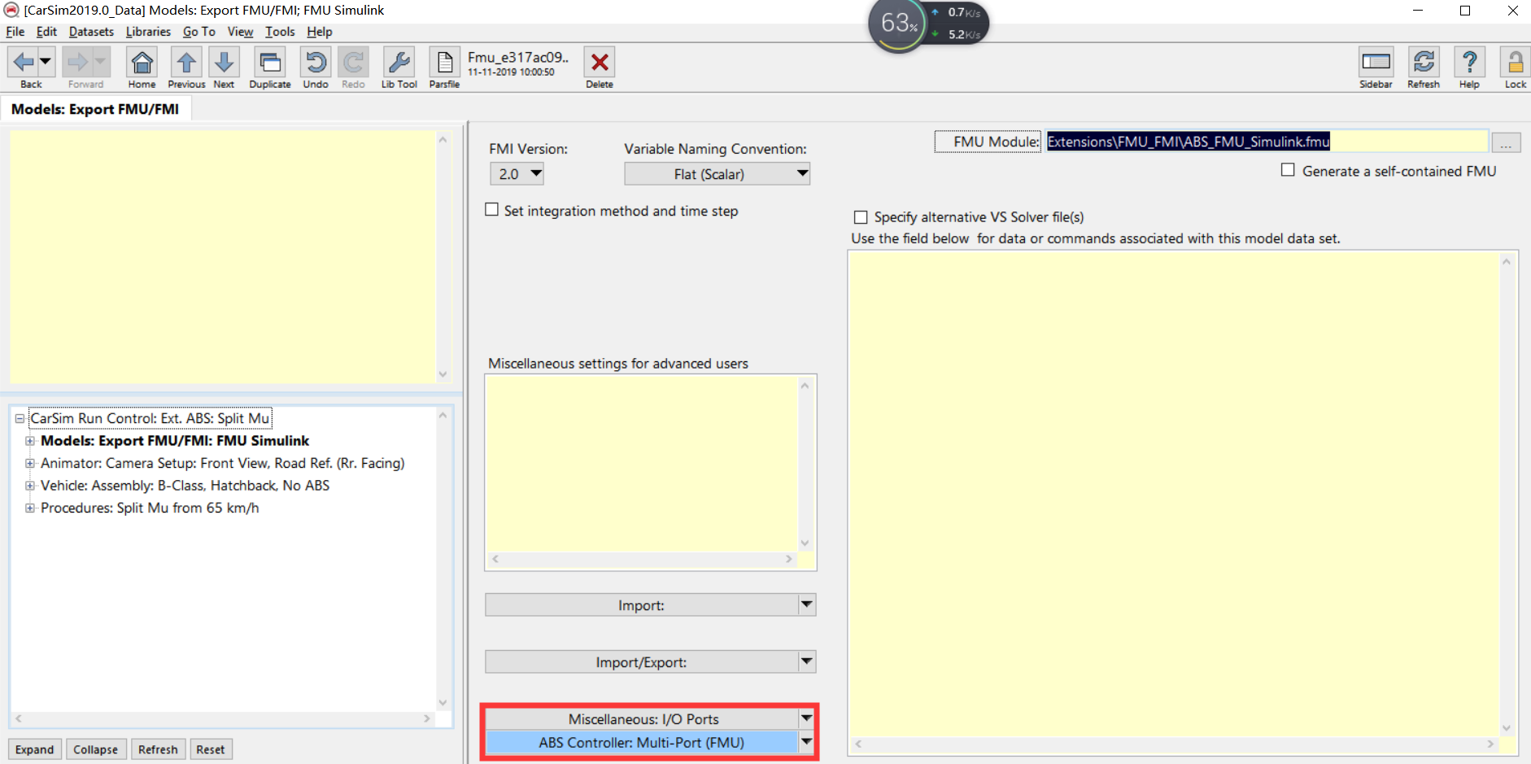
Task: Jump to the Previous dataset
Action: (186, 62)
